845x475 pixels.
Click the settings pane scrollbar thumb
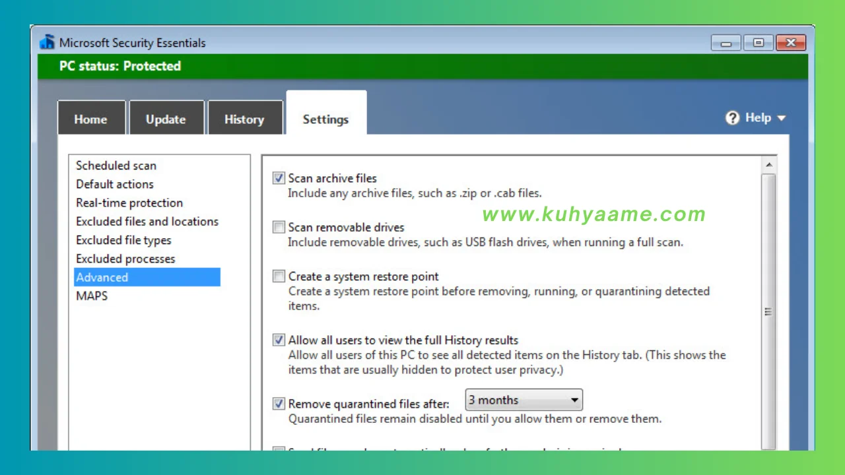point(768,312)
